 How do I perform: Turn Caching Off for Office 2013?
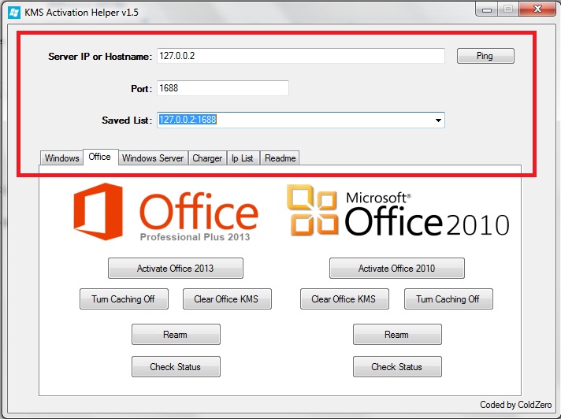[x=124, y=298]
